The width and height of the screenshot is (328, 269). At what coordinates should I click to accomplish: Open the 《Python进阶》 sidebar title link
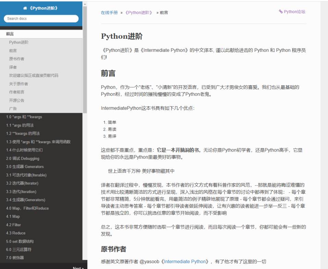(43, 8)
